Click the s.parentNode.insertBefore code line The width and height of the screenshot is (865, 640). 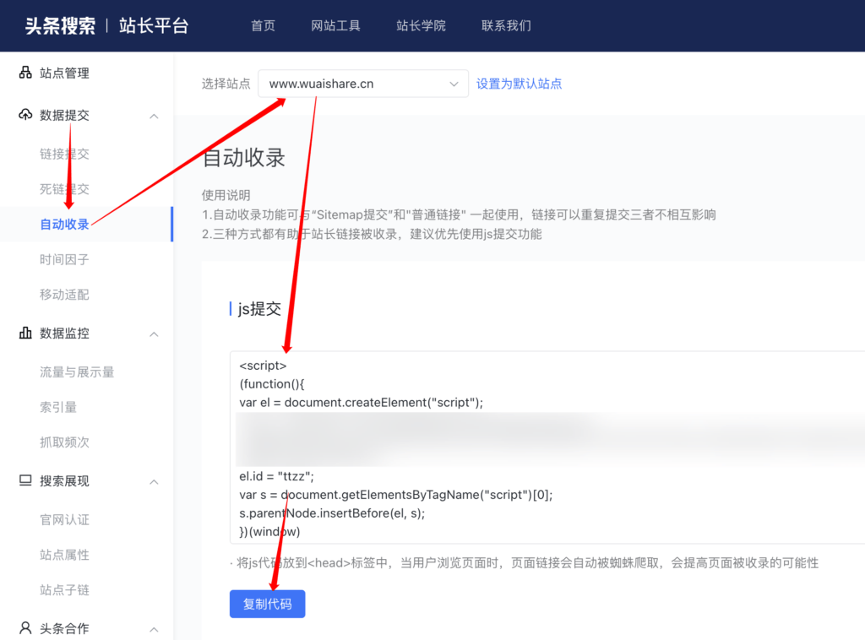pyautogui.click(x=332, y=513)
